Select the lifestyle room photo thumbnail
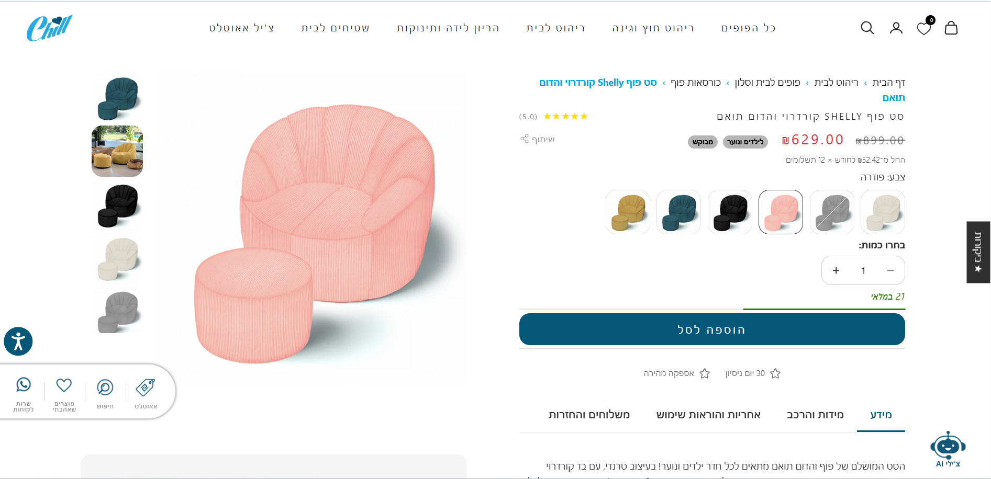Screen dimensions: 991x479 pyautogui.click(x=117, y=151)
